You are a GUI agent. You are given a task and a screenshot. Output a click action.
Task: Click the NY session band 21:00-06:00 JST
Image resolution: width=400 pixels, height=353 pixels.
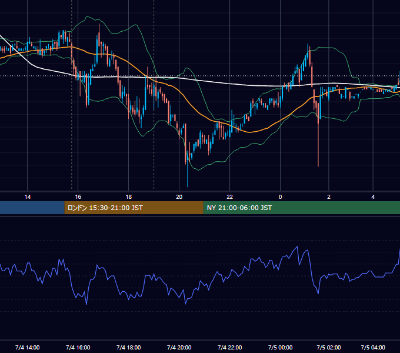point(302,208)
